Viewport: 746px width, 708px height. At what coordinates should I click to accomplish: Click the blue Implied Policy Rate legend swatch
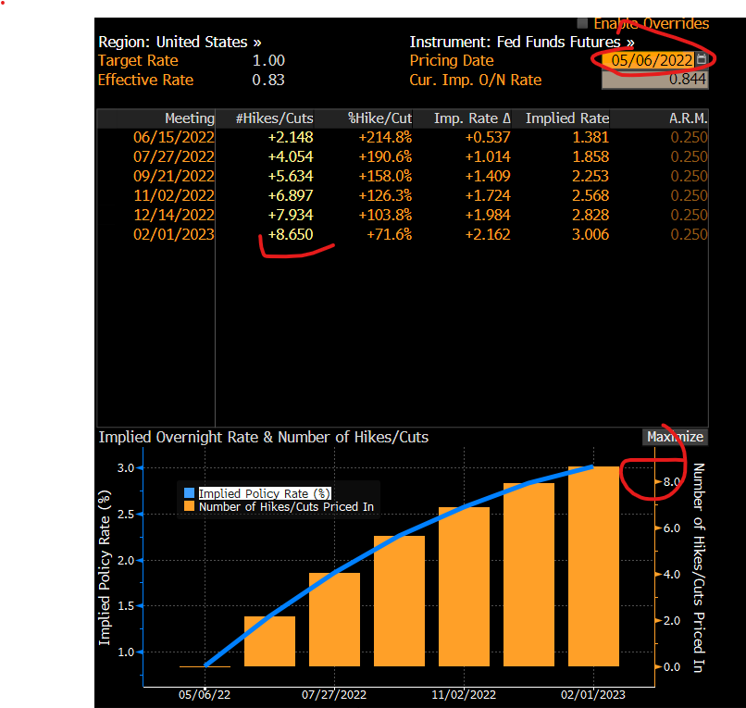click(189, 493)
